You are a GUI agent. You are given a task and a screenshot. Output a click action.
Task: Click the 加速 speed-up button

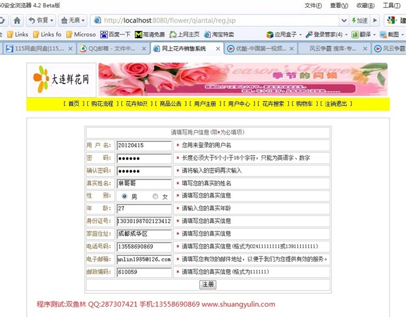pyautogui.click(x=360, y=21)
